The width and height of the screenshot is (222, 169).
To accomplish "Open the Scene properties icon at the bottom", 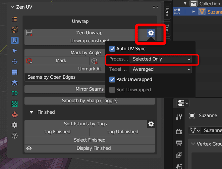I will [179, 166].
